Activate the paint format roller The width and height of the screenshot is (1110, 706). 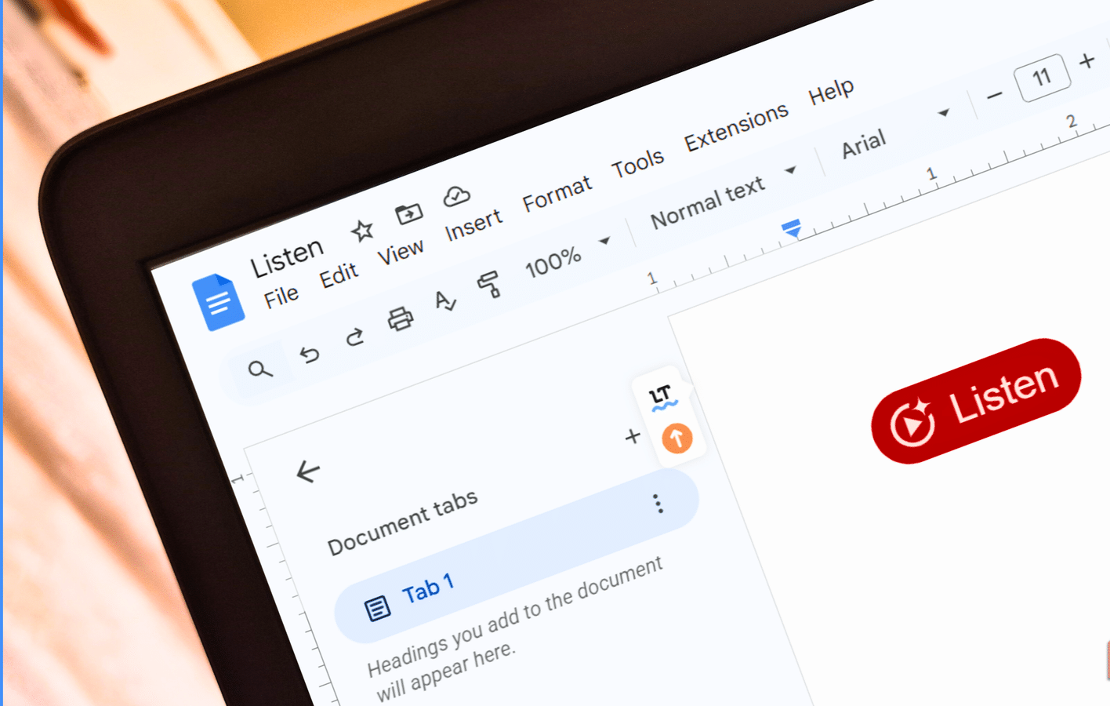pyautogui.click(x=489, y=284)
